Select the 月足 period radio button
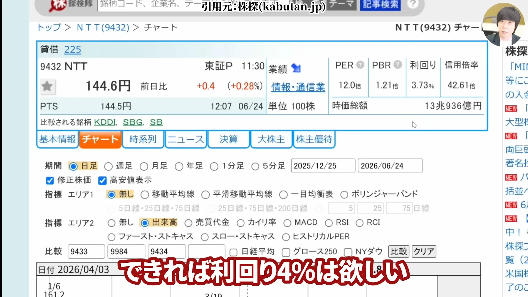528x297 pixels. 144,166
